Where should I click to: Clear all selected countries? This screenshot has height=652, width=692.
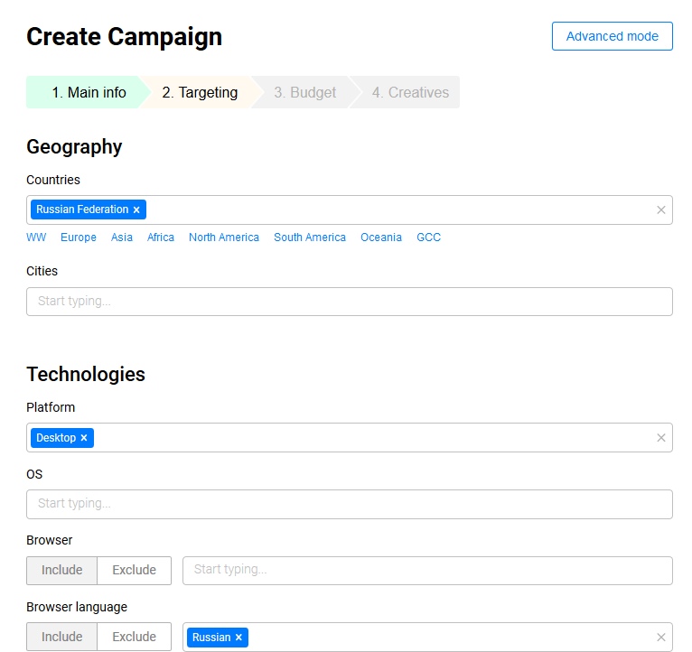click(x=660, y=210)
